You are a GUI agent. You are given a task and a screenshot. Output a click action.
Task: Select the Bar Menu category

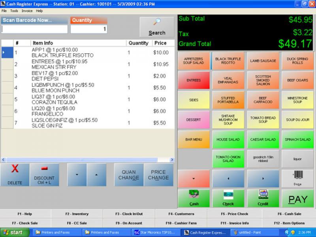point(194,139)
